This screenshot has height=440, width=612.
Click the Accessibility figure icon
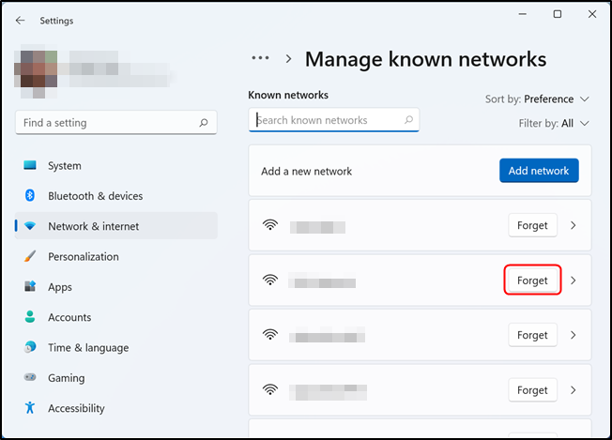click(30, 407)
